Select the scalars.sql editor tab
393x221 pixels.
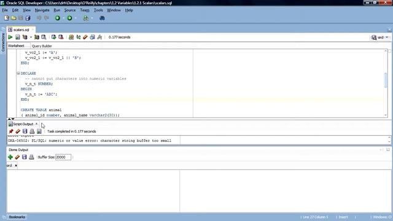pos(21,29)
